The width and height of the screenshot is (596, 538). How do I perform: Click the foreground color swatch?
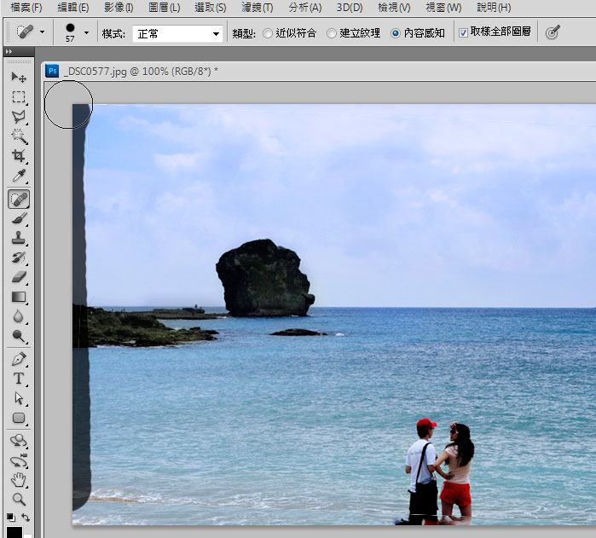[14, 532]
